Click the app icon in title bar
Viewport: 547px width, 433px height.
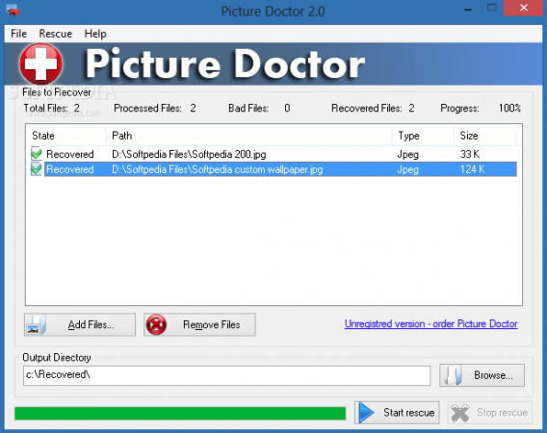click(x=13, y=11)
